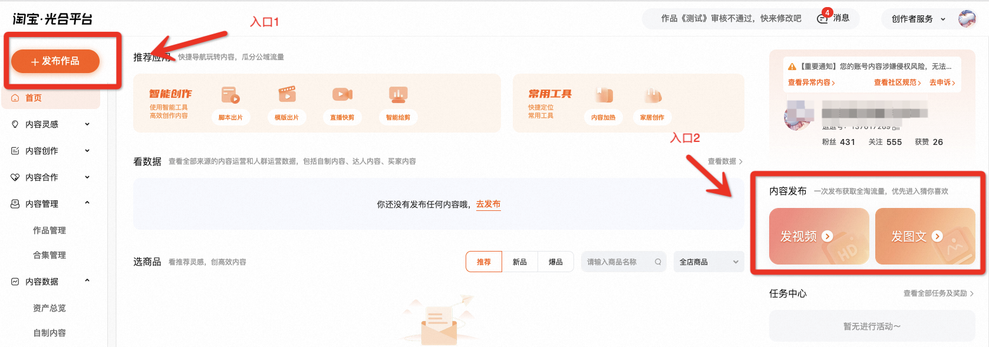Image resolution: width=989 pixels, height=347 pixels.
Task: Open 合集管理 in the sidebar
Action: pos(50,255)
